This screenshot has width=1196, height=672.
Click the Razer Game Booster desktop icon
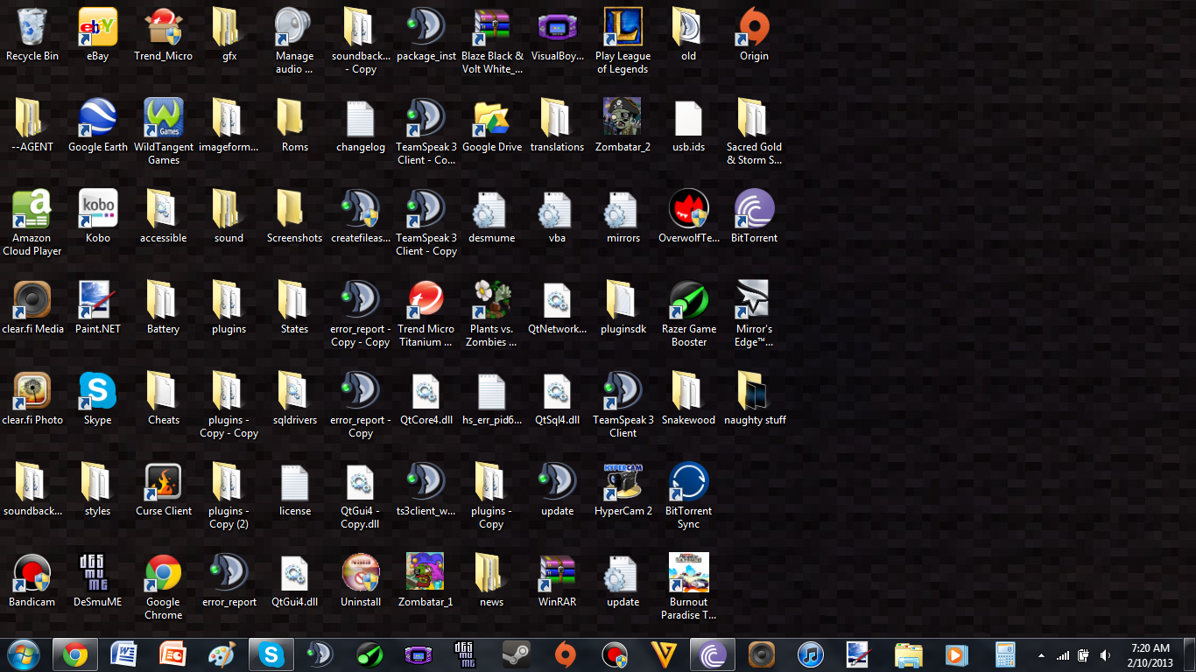tap(689, 314)
